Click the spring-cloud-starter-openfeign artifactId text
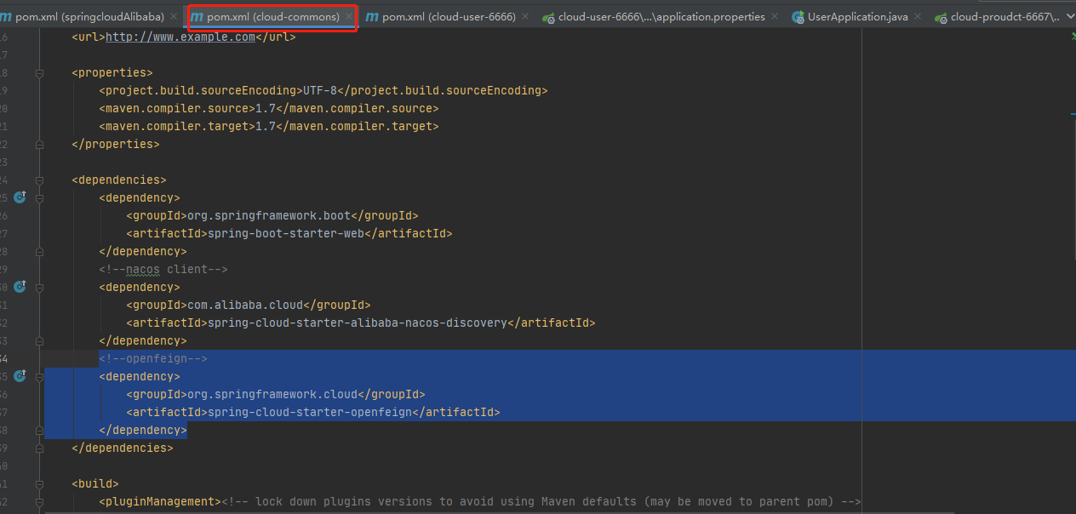 [310, 412]
